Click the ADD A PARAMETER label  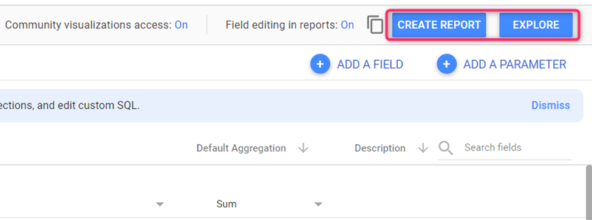coord(515,64)
